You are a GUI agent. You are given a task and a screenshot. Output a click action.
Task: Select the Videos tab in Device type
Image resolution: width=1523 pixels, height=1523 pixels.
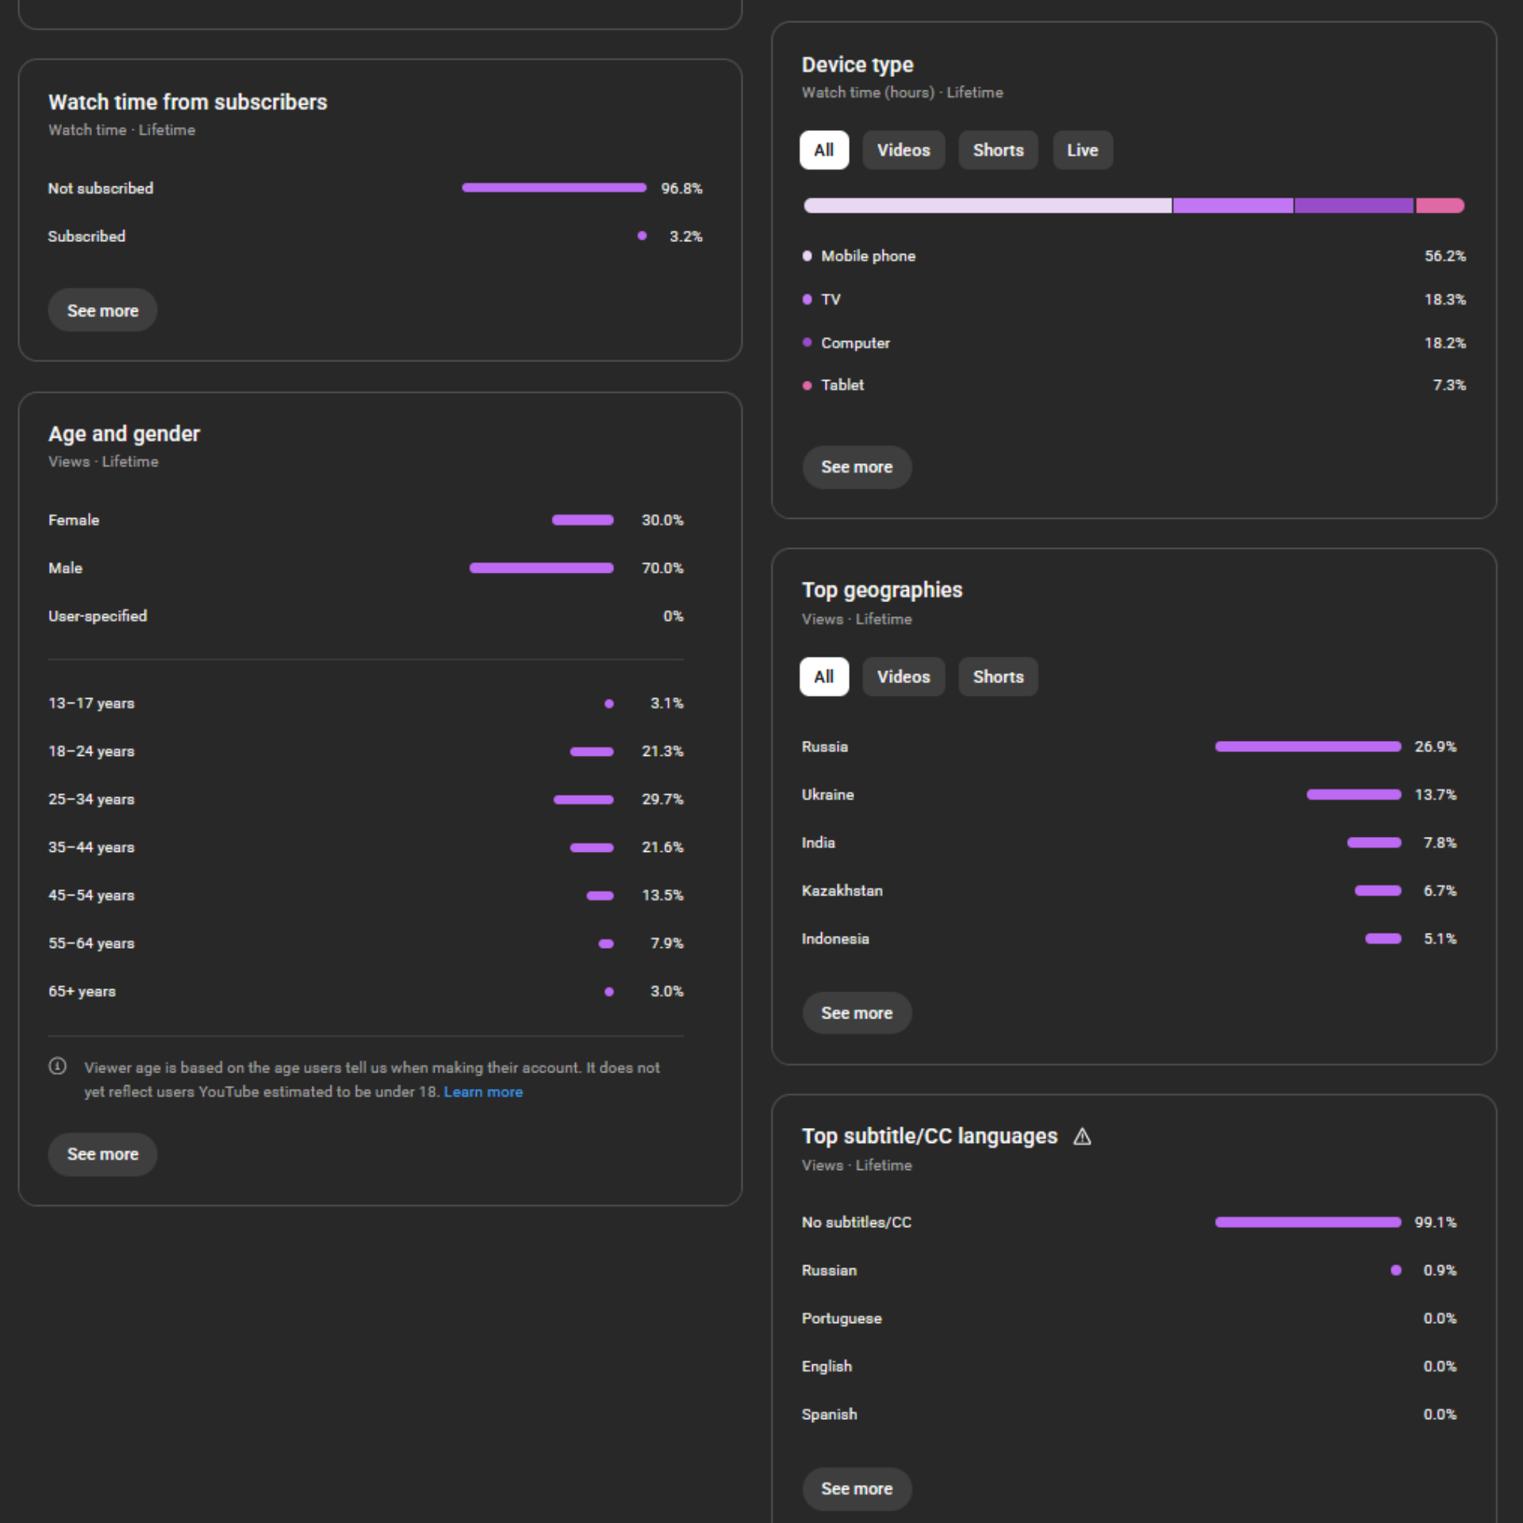[x=903, y=150]
